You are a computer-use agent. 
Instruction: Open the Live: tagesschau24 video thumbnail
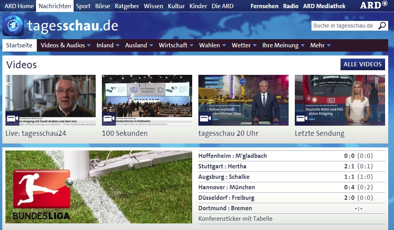(50, 100)
